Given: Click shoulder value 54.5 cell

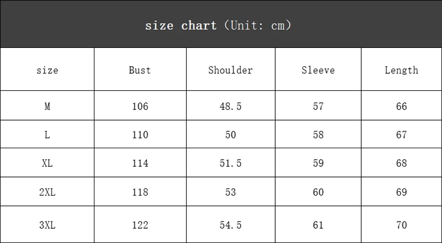Looking at the screenshot, I should click(230, 224).
